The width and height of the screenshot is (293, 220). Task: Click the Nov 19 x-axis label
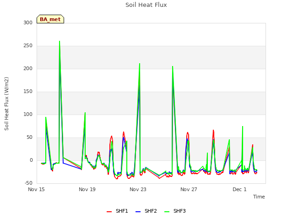click(x=87, y=189)
